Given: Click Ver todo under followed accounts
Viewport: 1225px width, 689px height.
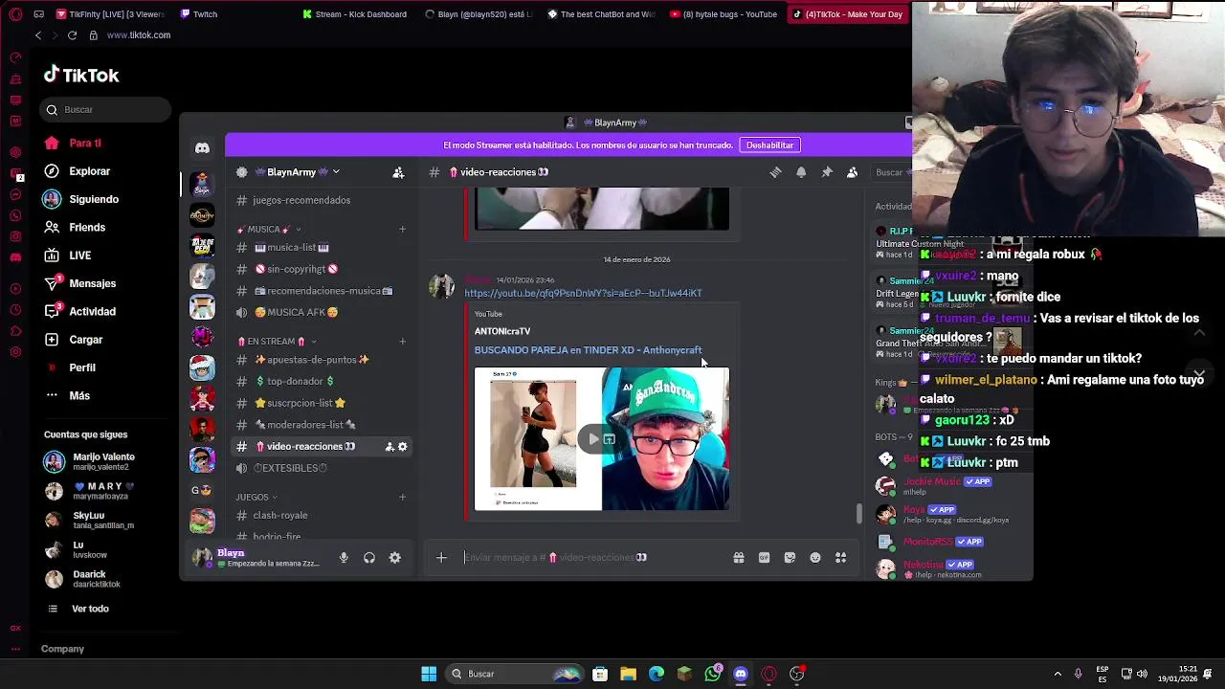Looking at the screenshot, I should tap(90, 609).
